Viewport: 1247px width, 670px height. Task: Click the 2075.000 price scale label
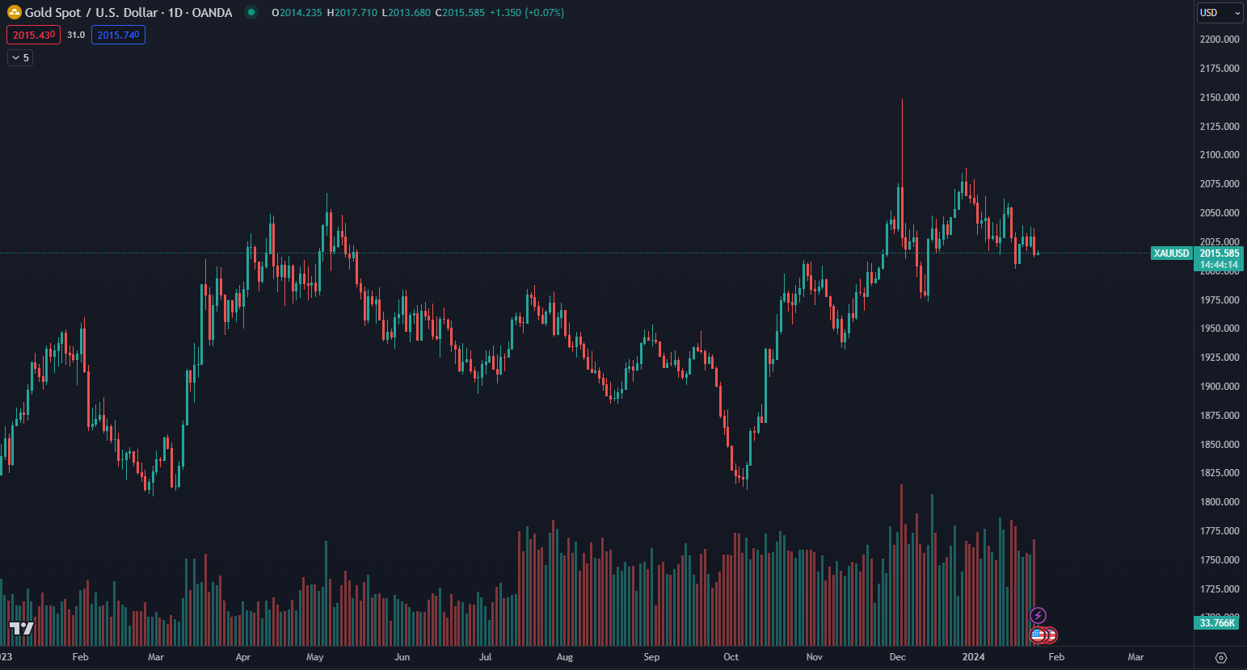coord(1220,184)
